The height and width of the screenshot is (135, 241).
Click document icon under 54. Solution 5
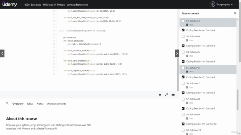coord(187,56)
